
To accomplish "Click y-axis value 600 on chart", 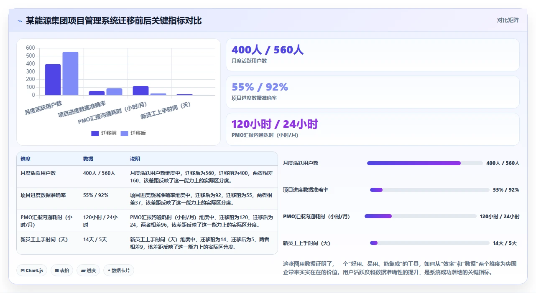I will tap(31, 48).
